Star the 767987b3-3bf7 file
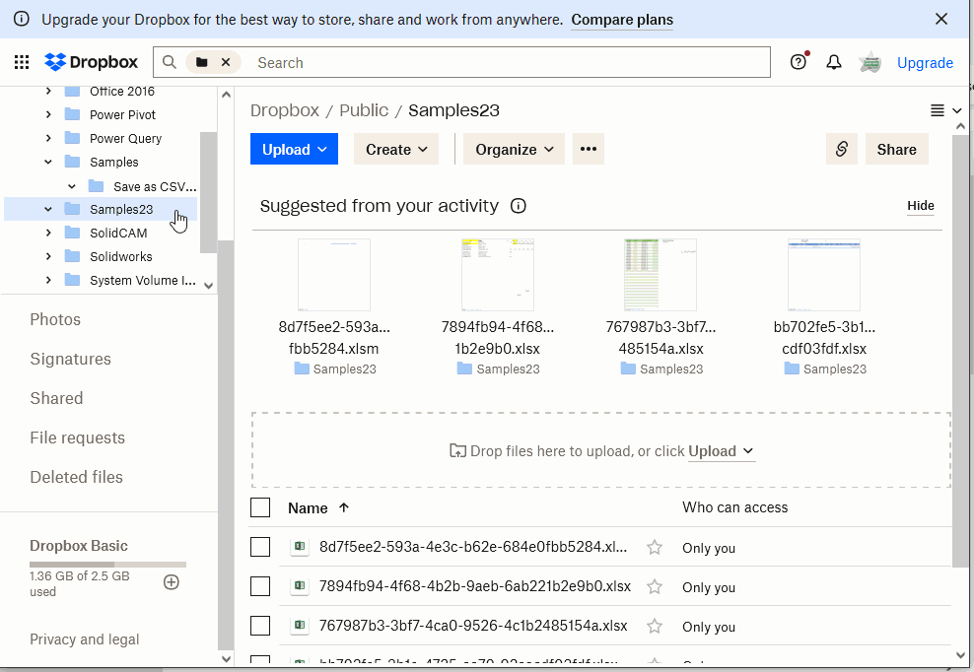The height and width of the screenshot is (672, 974). 654,626
